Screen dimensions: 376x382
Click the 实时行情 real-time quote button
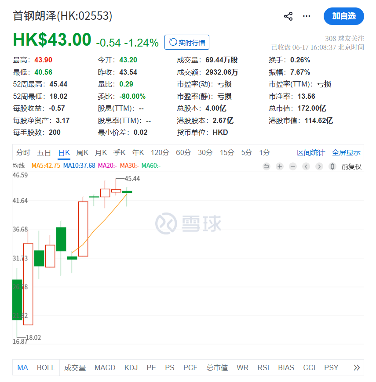[x=186, y=43]
